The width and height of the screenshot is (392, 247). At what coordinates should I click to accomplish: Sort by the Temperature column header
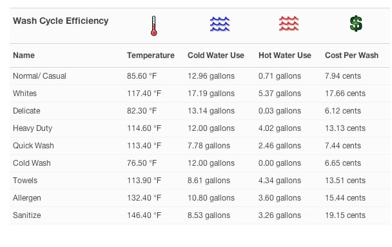pos(151,55)
